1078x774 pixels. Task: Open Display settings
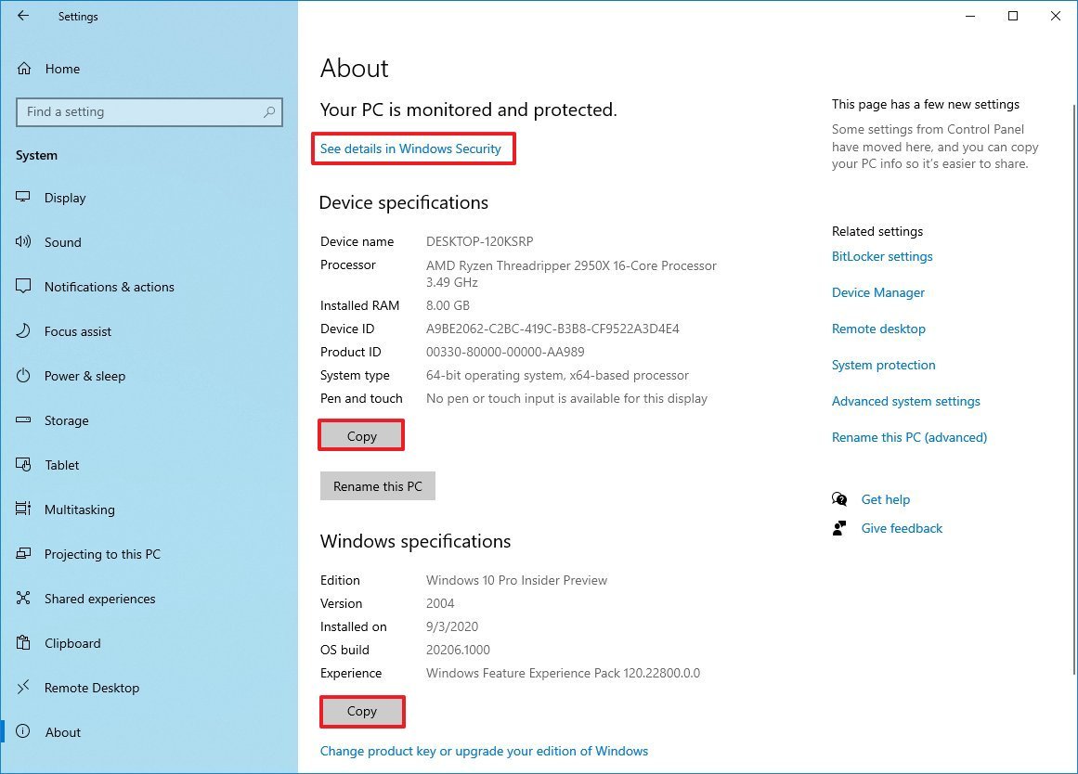click(65, 198)
